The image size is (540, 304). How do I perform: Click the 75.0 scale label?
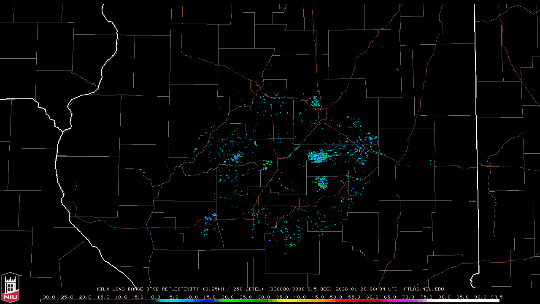pyautogui.click(x=426, y=297)
